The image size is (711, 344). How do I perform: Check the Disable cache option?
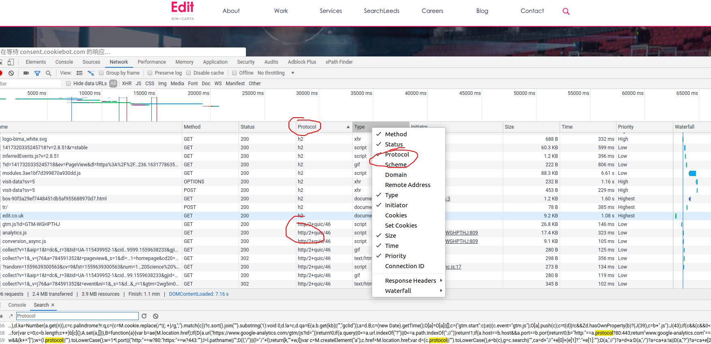[189, 73]
